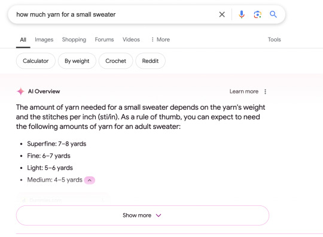Select the All results tab
The width and height of the screenshot is (323, 237).
(23, 39)
